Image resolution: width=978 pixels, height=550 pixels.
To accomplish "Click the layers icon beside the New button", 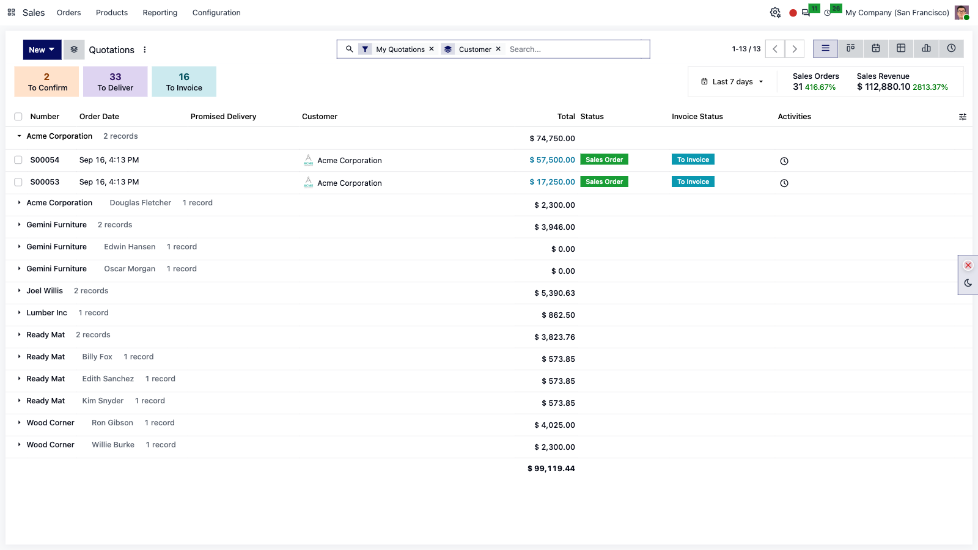I will (74, 50).
